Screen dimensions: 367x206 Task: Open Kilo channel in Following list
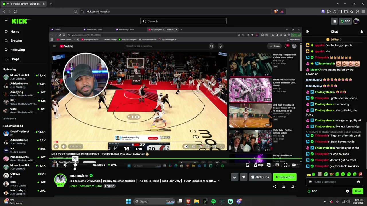[24, 102]
